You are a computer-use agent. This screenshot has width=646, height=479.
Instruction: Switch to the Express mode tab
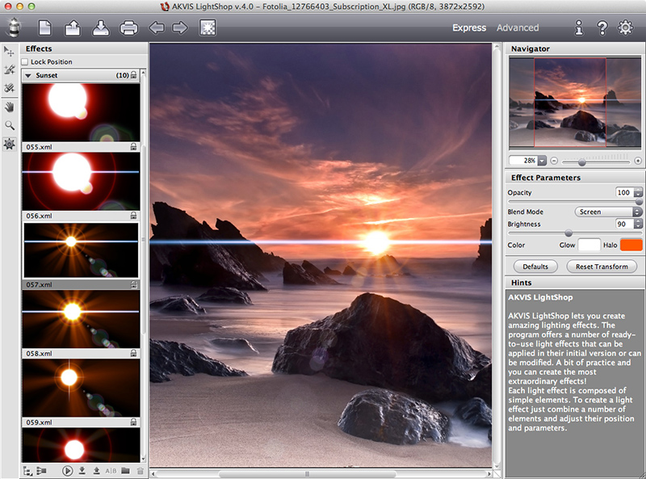click(469, 27)
